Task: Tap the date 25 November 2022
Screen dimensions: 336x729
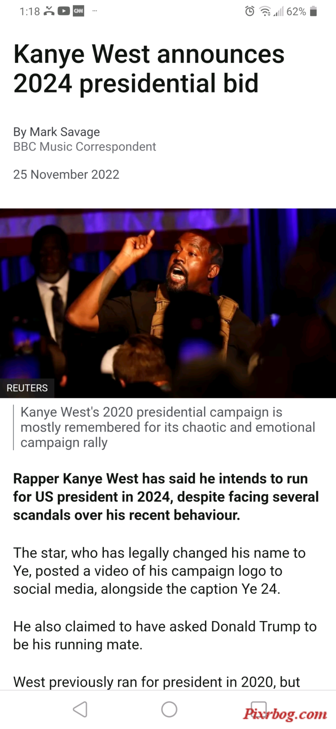Action: click(x=66, y=175)
